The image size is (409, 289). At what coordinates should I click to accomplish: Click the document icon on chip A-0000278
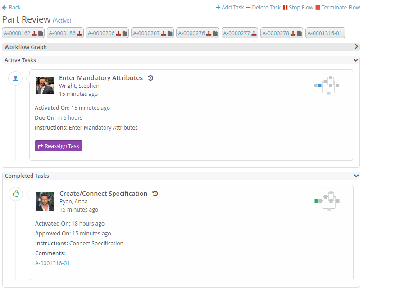299,33
